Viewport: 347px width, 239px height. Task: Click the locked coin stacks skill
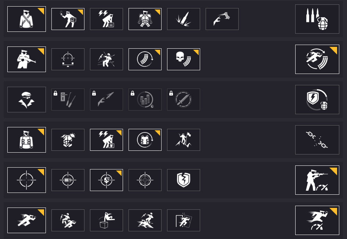(145, 100)
